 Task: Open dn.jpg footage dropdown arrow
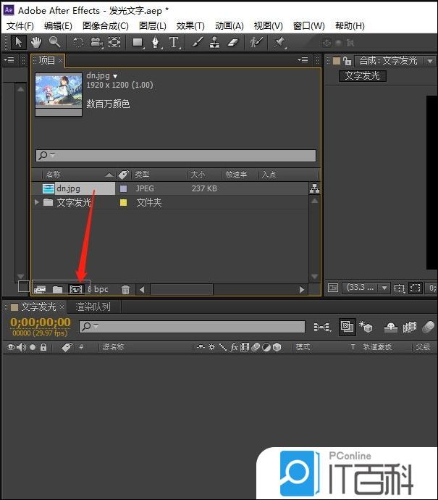click(115, 76)
